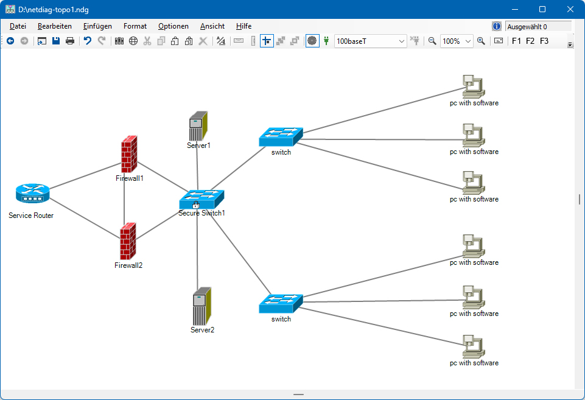Image resolution: width=585 pixels, height=400 pixels.
Task: Click the Service Router text label
Action: point(31,216)
